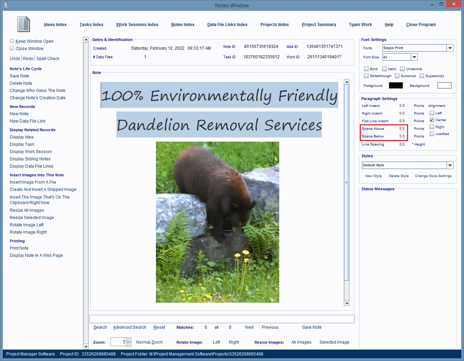Image resolution: width=464 pixels, height=361 pixels.
Task: Click Change Style Settings
Action: 433,176
